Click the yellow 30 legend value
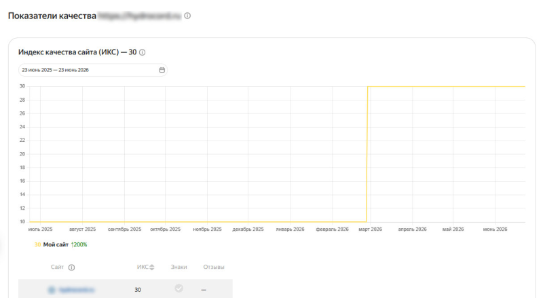 click(37, 244)
